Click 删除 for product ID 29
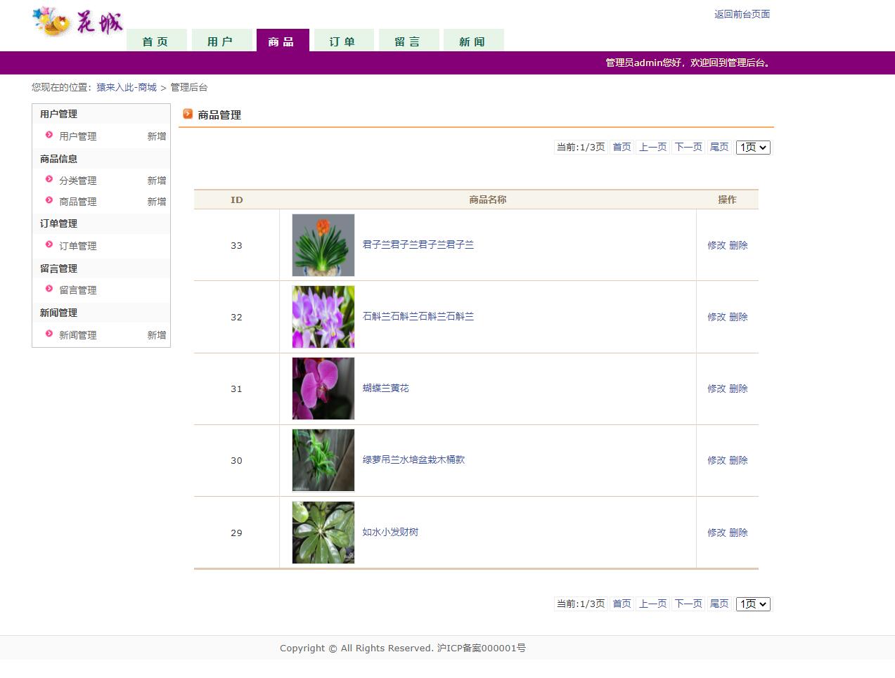Viewport: 895px width, 678px height. 739,532
